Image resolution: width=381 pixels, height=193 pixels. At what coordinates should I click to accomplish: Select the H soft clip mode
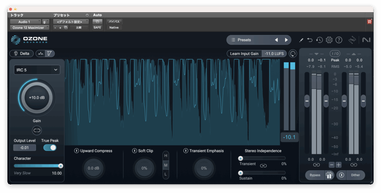pos(166,155)
